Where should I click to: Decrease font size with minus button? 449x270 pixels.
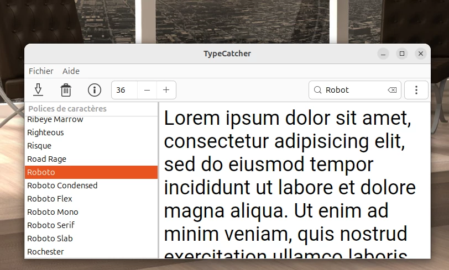point(147,90)
